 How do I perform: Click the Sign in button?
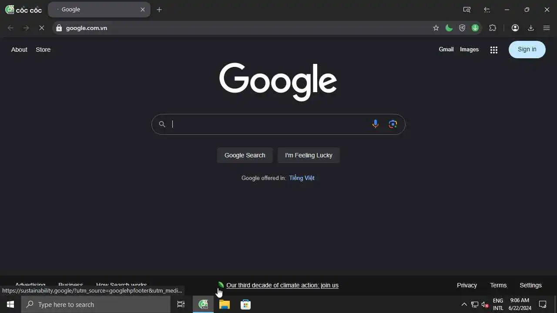coord(527,50)
